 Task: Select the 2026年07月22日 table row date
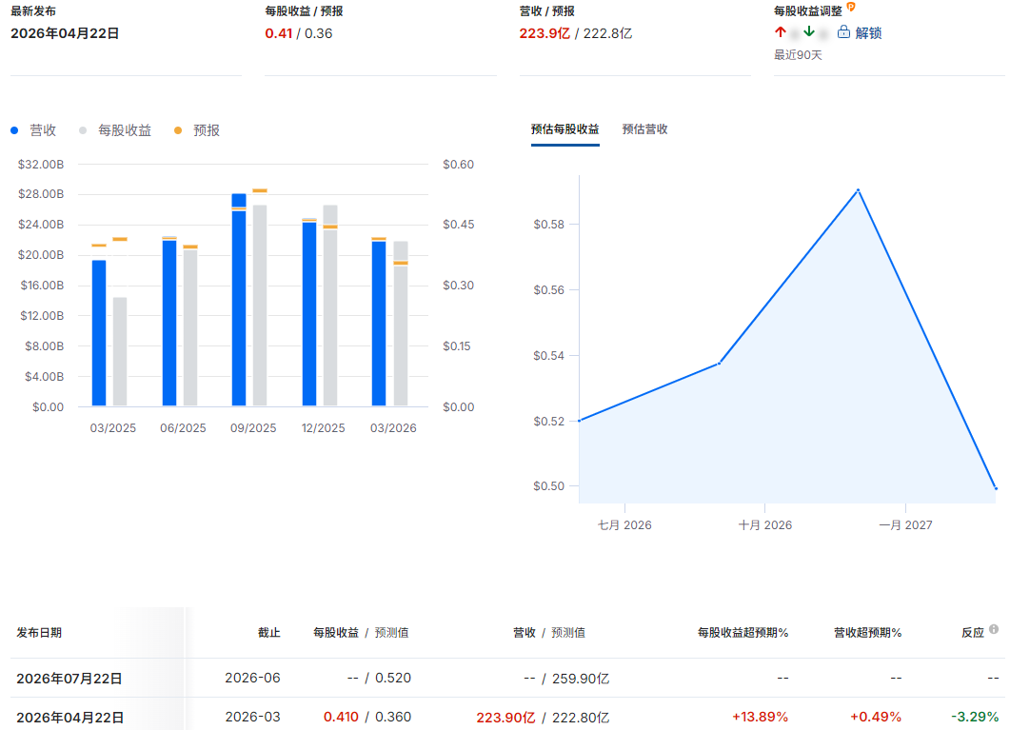coord(69,679)
